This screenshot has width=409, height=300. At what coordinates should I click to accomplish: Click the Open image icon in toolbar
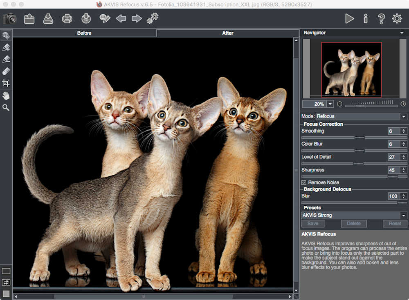tap(29, 19)
